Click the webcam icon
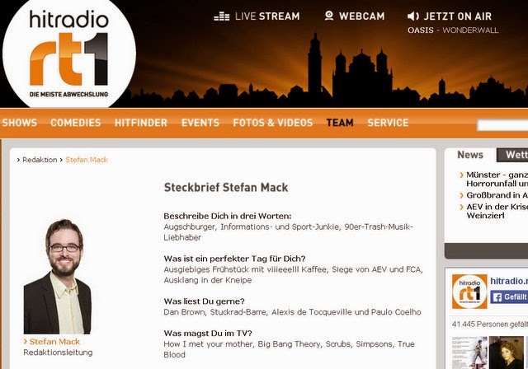 click(x=329, y=16)
